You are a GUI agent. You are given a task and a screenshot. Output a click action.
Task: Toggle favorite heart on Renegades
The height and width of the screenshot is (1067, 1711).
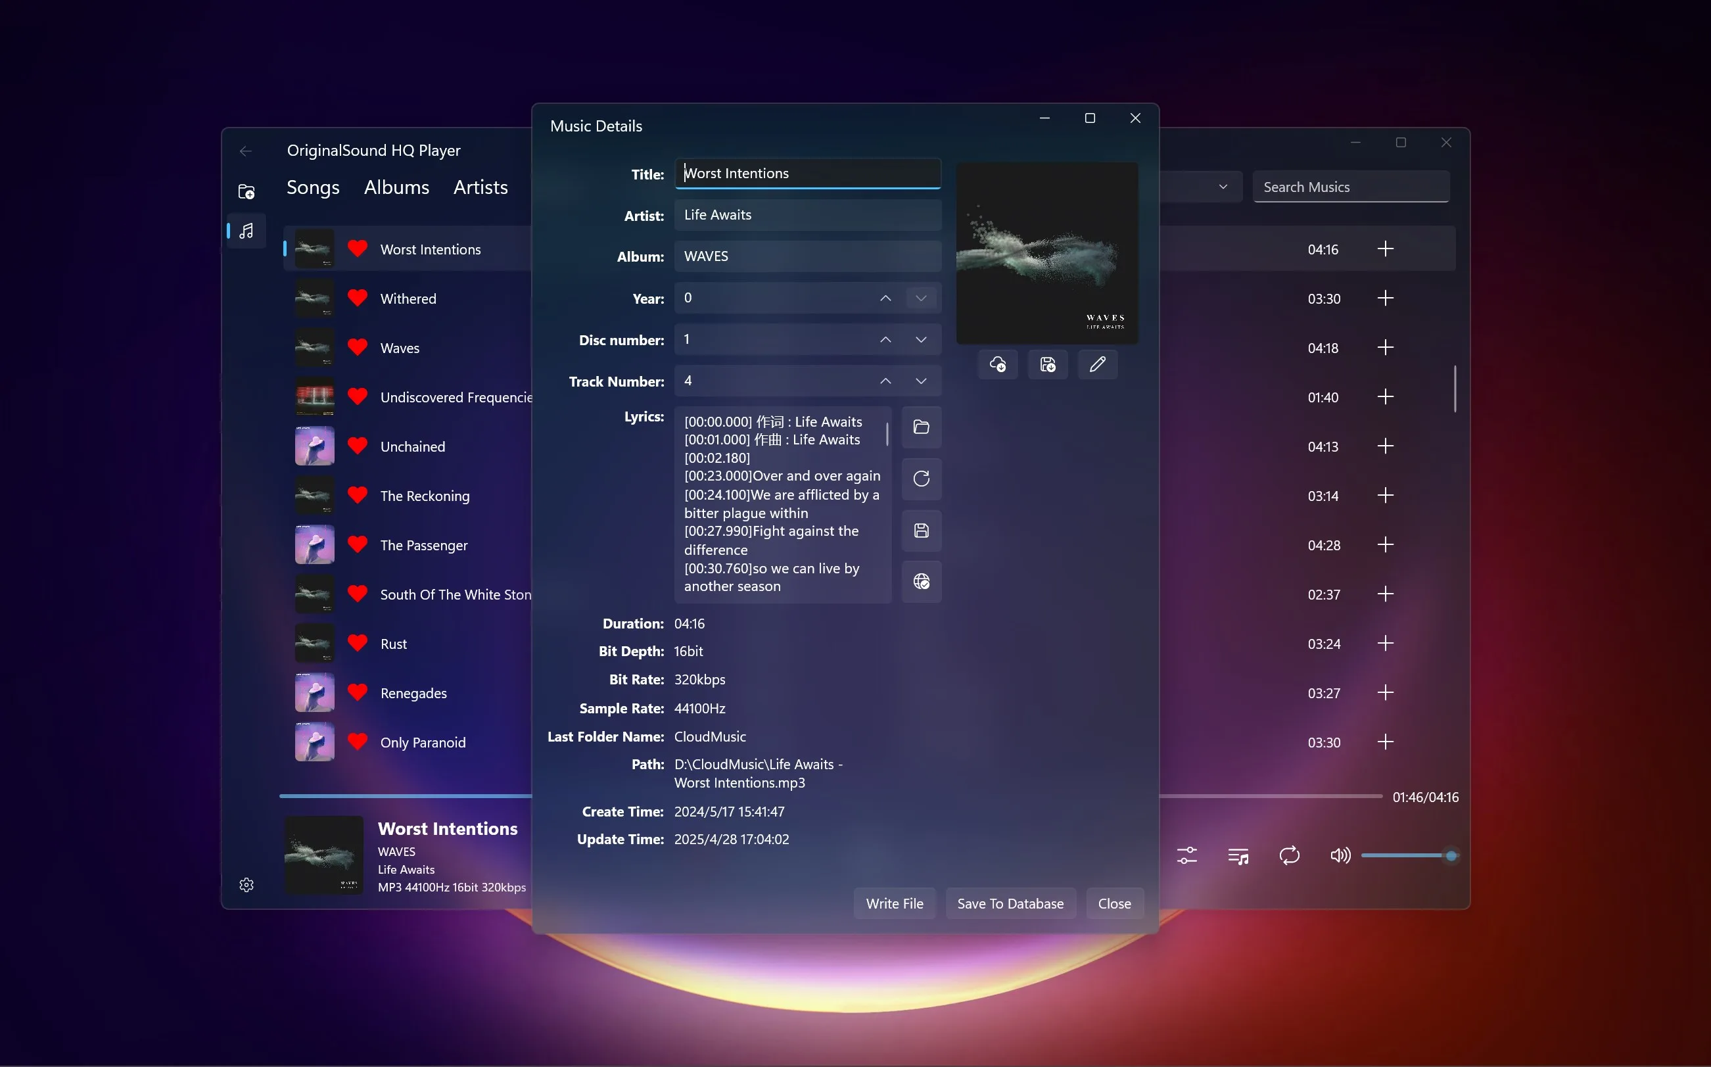[358, 692]
